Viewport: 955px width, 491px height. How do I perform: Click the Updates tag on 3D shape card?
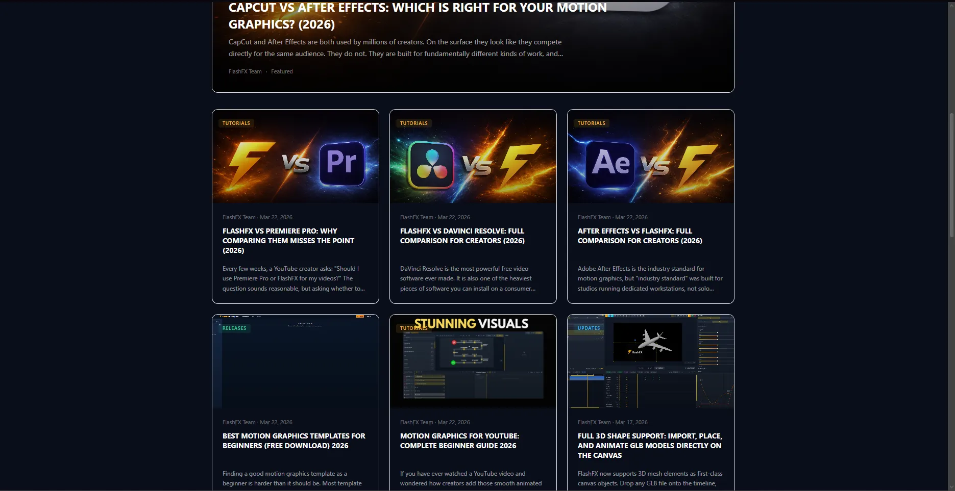click(589, 328)
